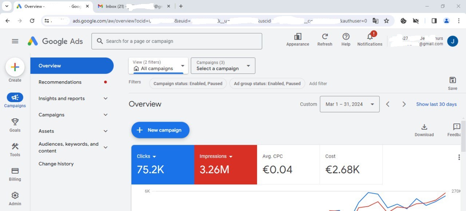Open Admin in left rail
466x211 pixels.
(x=15, y=198)
